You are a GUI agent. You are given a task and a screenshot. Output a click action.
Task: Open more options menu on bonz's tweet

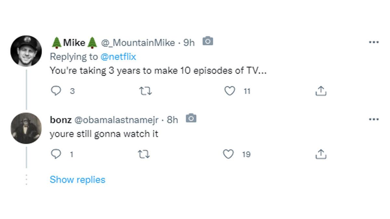point(374,119)
